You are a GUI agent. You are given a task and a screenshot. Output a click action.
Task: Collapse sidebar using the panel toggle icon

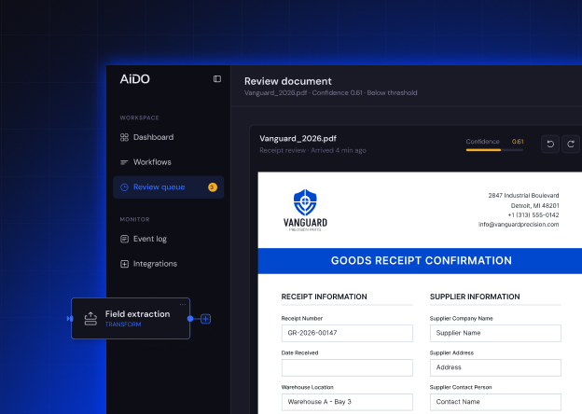217,79
